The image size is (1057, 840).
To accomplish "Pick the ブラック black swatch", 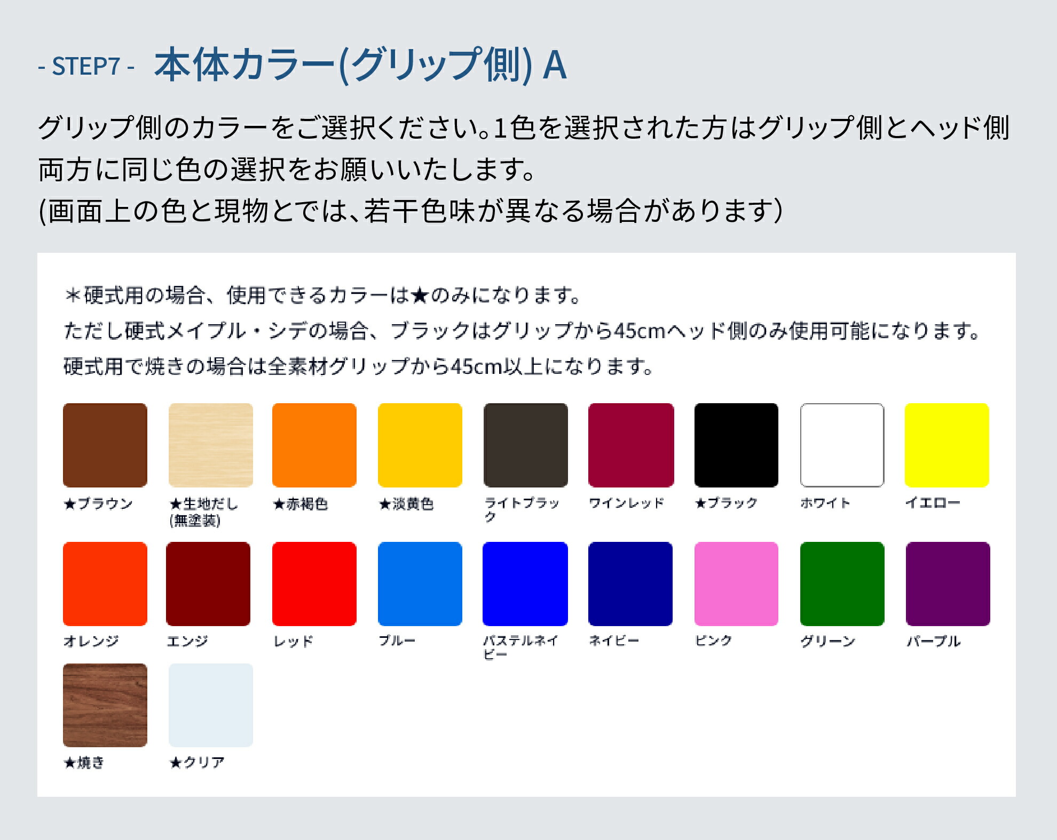I will (x=736, y=445).
